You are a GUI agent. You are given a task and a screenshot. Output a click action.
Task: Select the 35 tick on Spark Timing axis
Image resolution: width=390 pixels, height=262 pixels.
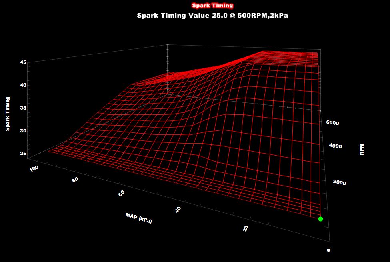tap(22, 108)
